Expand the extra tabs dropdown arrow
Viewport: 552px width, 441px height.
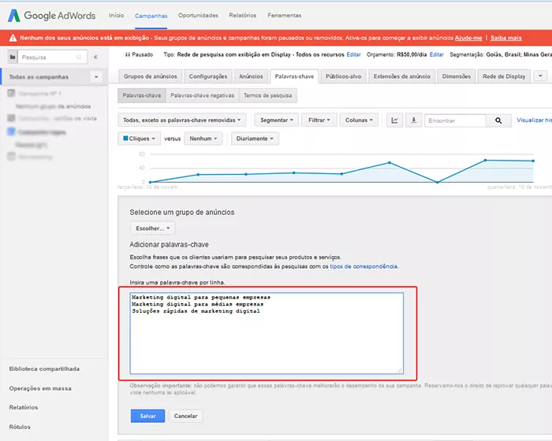tap(540, 76)
